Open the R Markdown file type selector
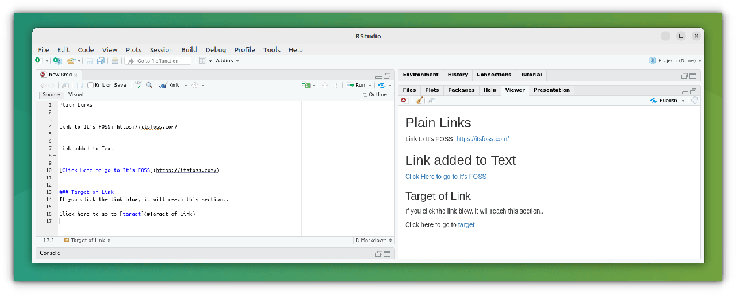Viewport: 736px width, 295px height. (374, 240)
